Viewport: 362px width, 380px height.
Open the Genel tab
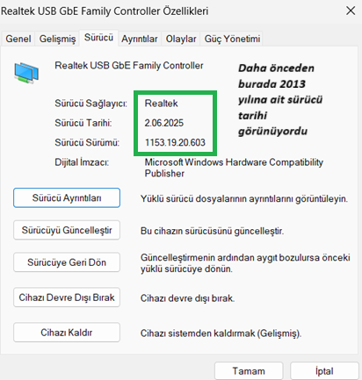coord(18,39)
